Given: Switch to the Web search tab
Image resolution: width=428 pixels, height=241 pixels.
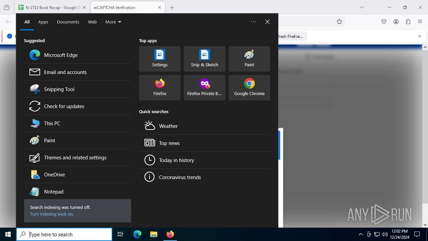Looking at the screenshot, I should point(92,22).
